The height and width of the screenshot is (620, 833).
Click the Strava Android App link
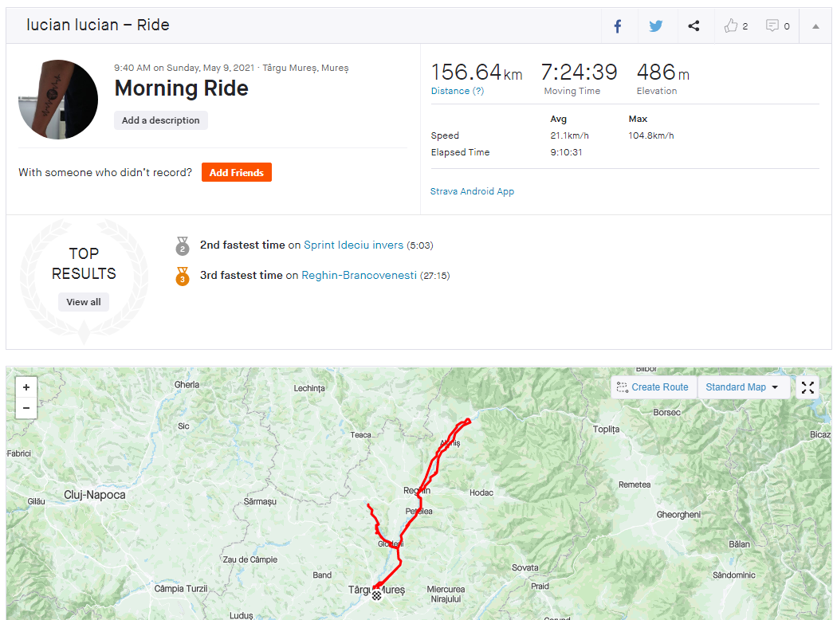pyautogui.click(x=472, y=191)
